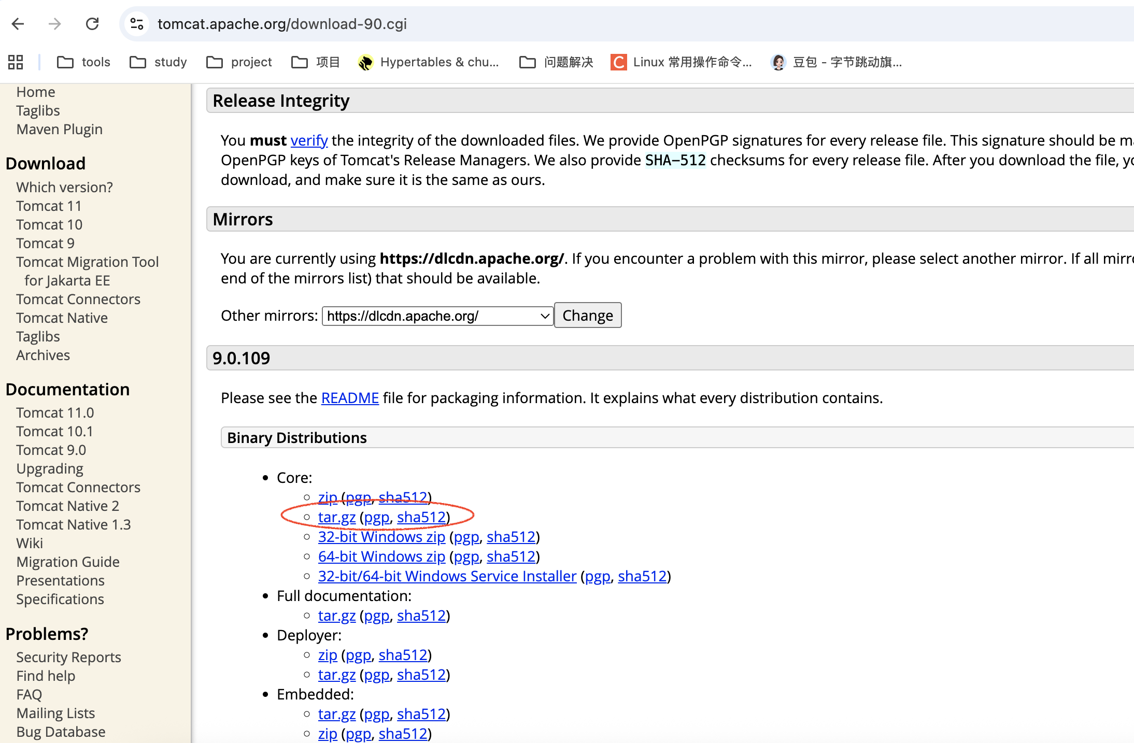
Task: Open Tomcat 11.0 documentation
Action: pyautogui.click(x=55, y=412)
